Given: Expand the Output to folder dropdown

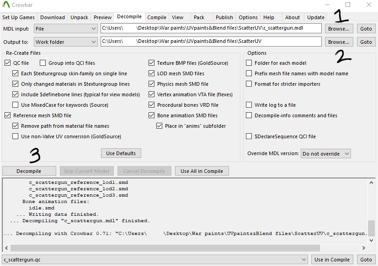Looking at the screenshot, I should coord(65,42).
